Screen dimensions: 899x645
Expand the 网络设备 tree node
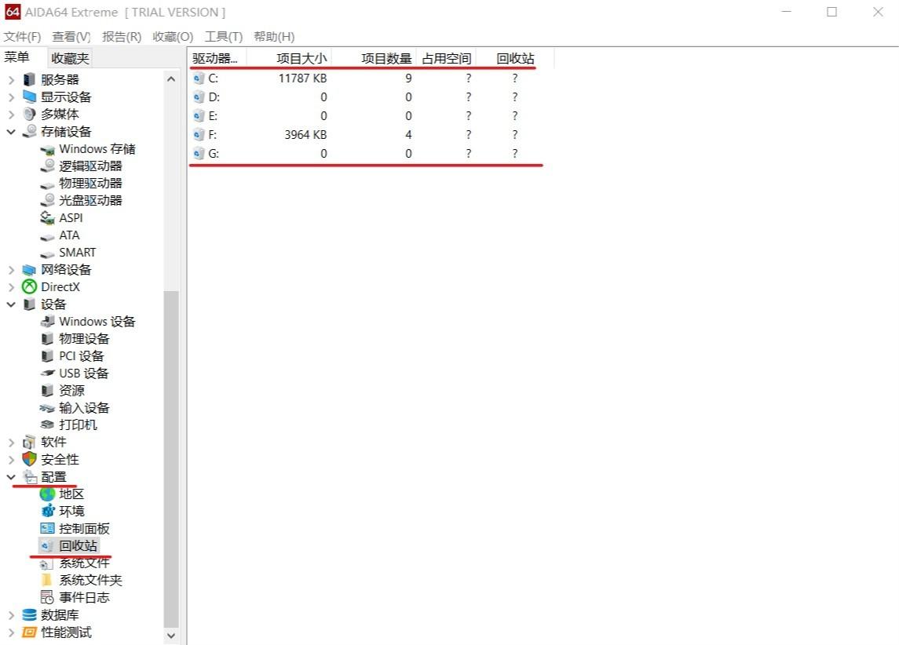pyautogui.click(x=11, y=270)
